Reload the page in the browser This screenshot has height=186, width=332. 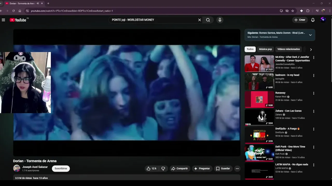tap(13, 11)
